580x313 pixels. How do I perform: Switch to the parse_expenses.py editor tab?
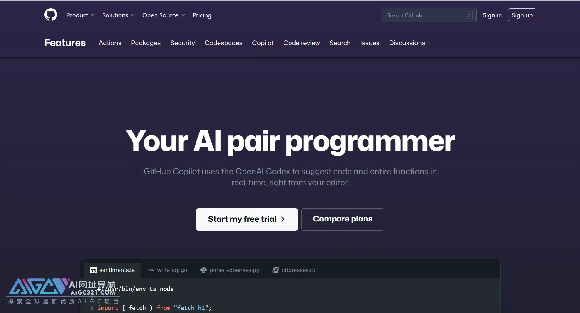(230, 270)
